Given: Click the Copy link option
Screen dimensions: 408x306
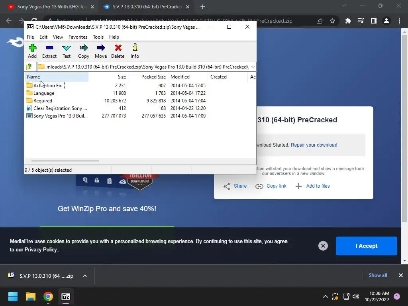Looking at the screenshot, I should coord(271,186).
